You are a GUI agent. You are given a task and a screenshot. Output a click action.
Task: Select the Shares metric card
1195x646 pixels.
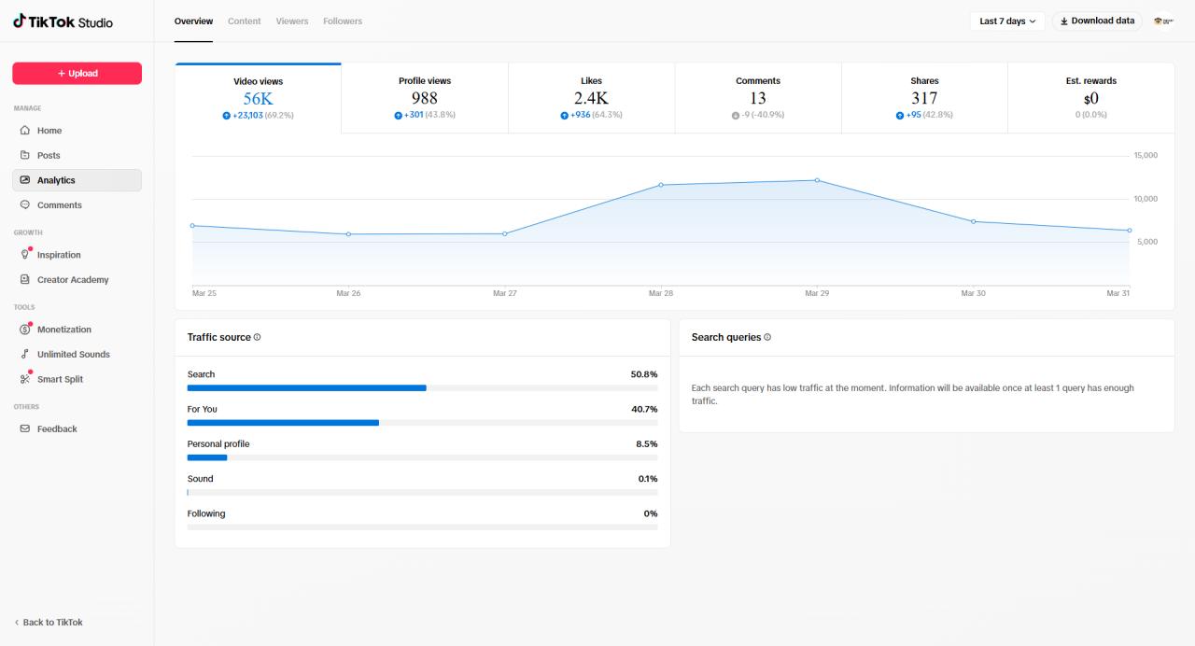click(924, 98)
